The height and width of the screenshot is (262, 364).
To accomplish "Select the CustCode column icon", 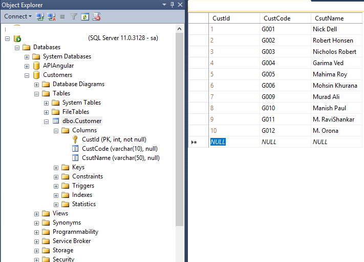I will [75, 149].
